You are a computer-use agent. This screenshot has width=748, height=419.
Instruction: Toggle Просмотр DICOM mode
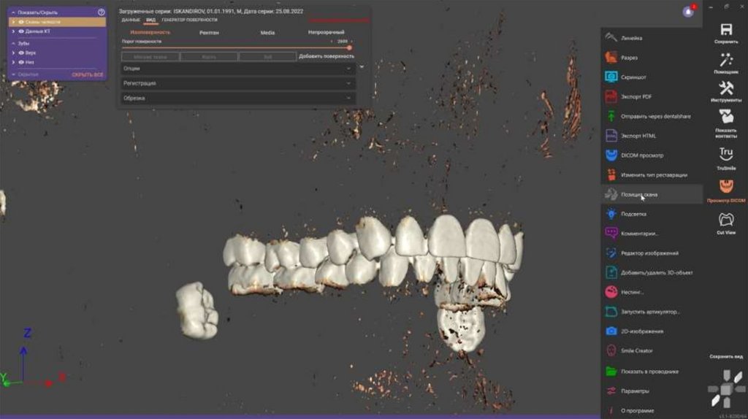click(726, 191)
